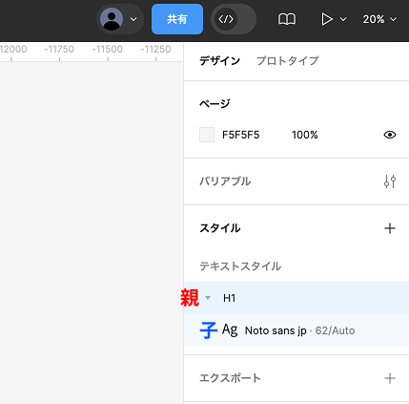Screen dimensions: 409x404
Task: Click the user avatar icon
Action: coord(112,19)
